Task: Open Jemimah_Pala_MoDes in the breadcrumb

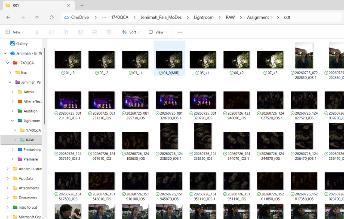Action: pyautogui.click(x=161, y=17)
